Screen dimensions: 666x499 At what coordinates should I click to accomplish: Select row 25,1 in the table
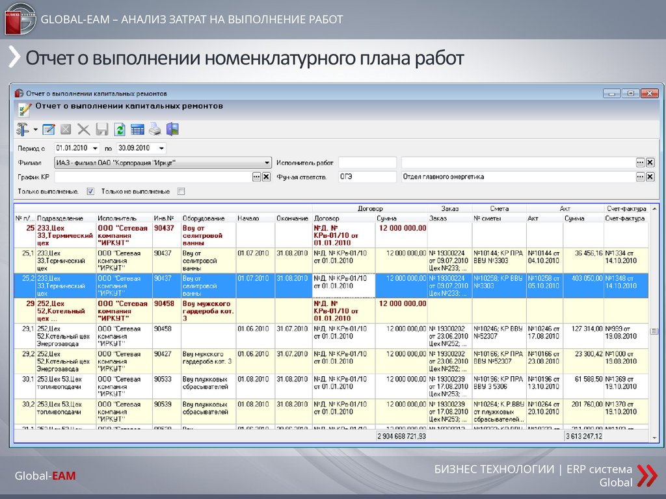pos(331,261)
